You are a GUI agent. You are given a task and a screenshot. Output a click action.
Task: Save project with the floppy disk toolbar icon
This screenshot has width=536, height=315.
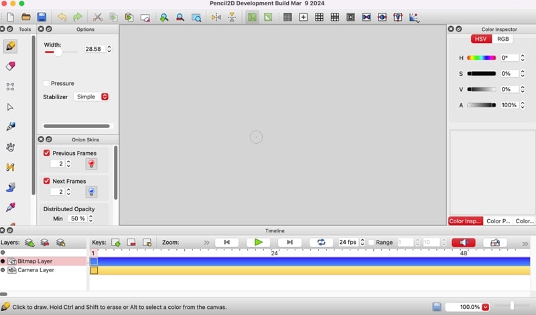tap(42, 17)
